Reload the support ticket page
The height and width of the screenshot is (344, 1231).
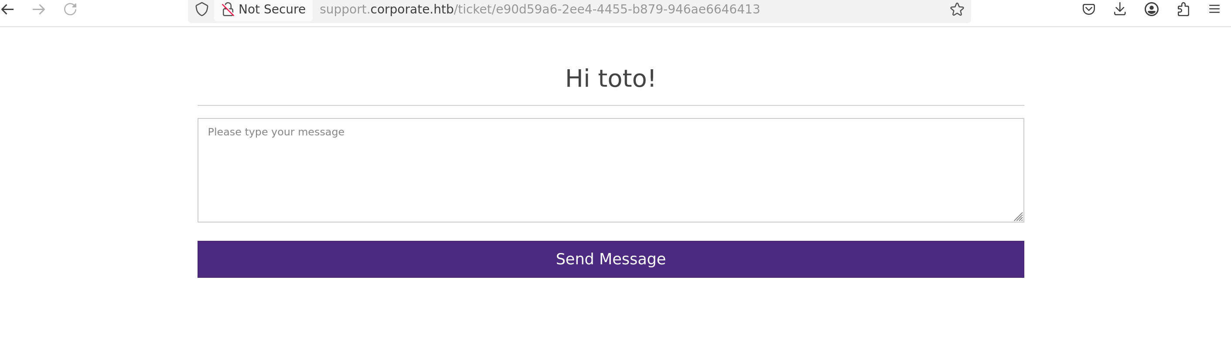pos(71,9)
